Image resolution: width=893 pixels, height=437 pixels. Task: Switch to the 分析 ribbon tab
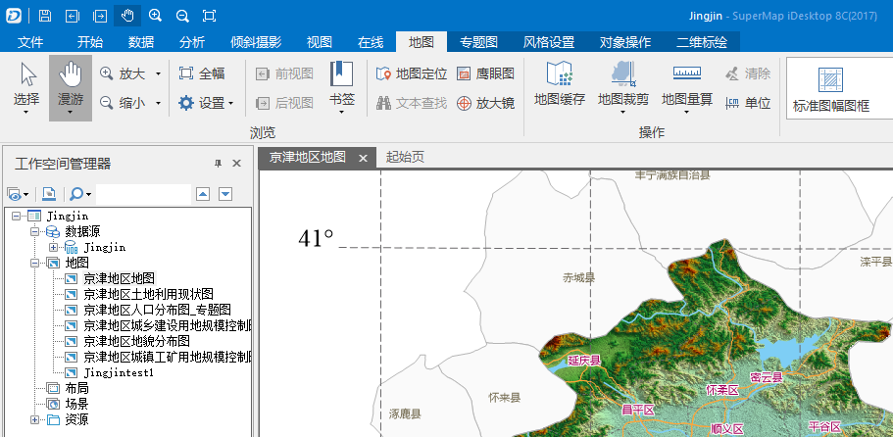coord(192,41)
